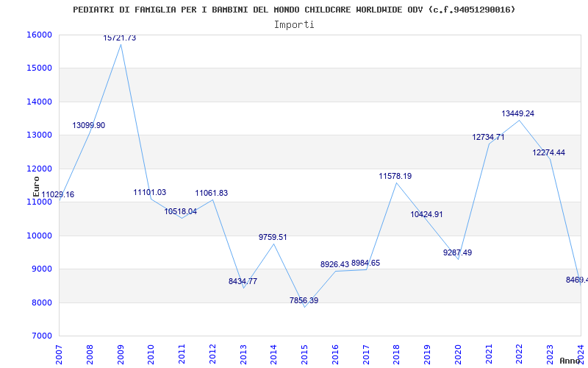Click the Euro axis label
This screenshot has width=588, height=368.
coord(36,186)
